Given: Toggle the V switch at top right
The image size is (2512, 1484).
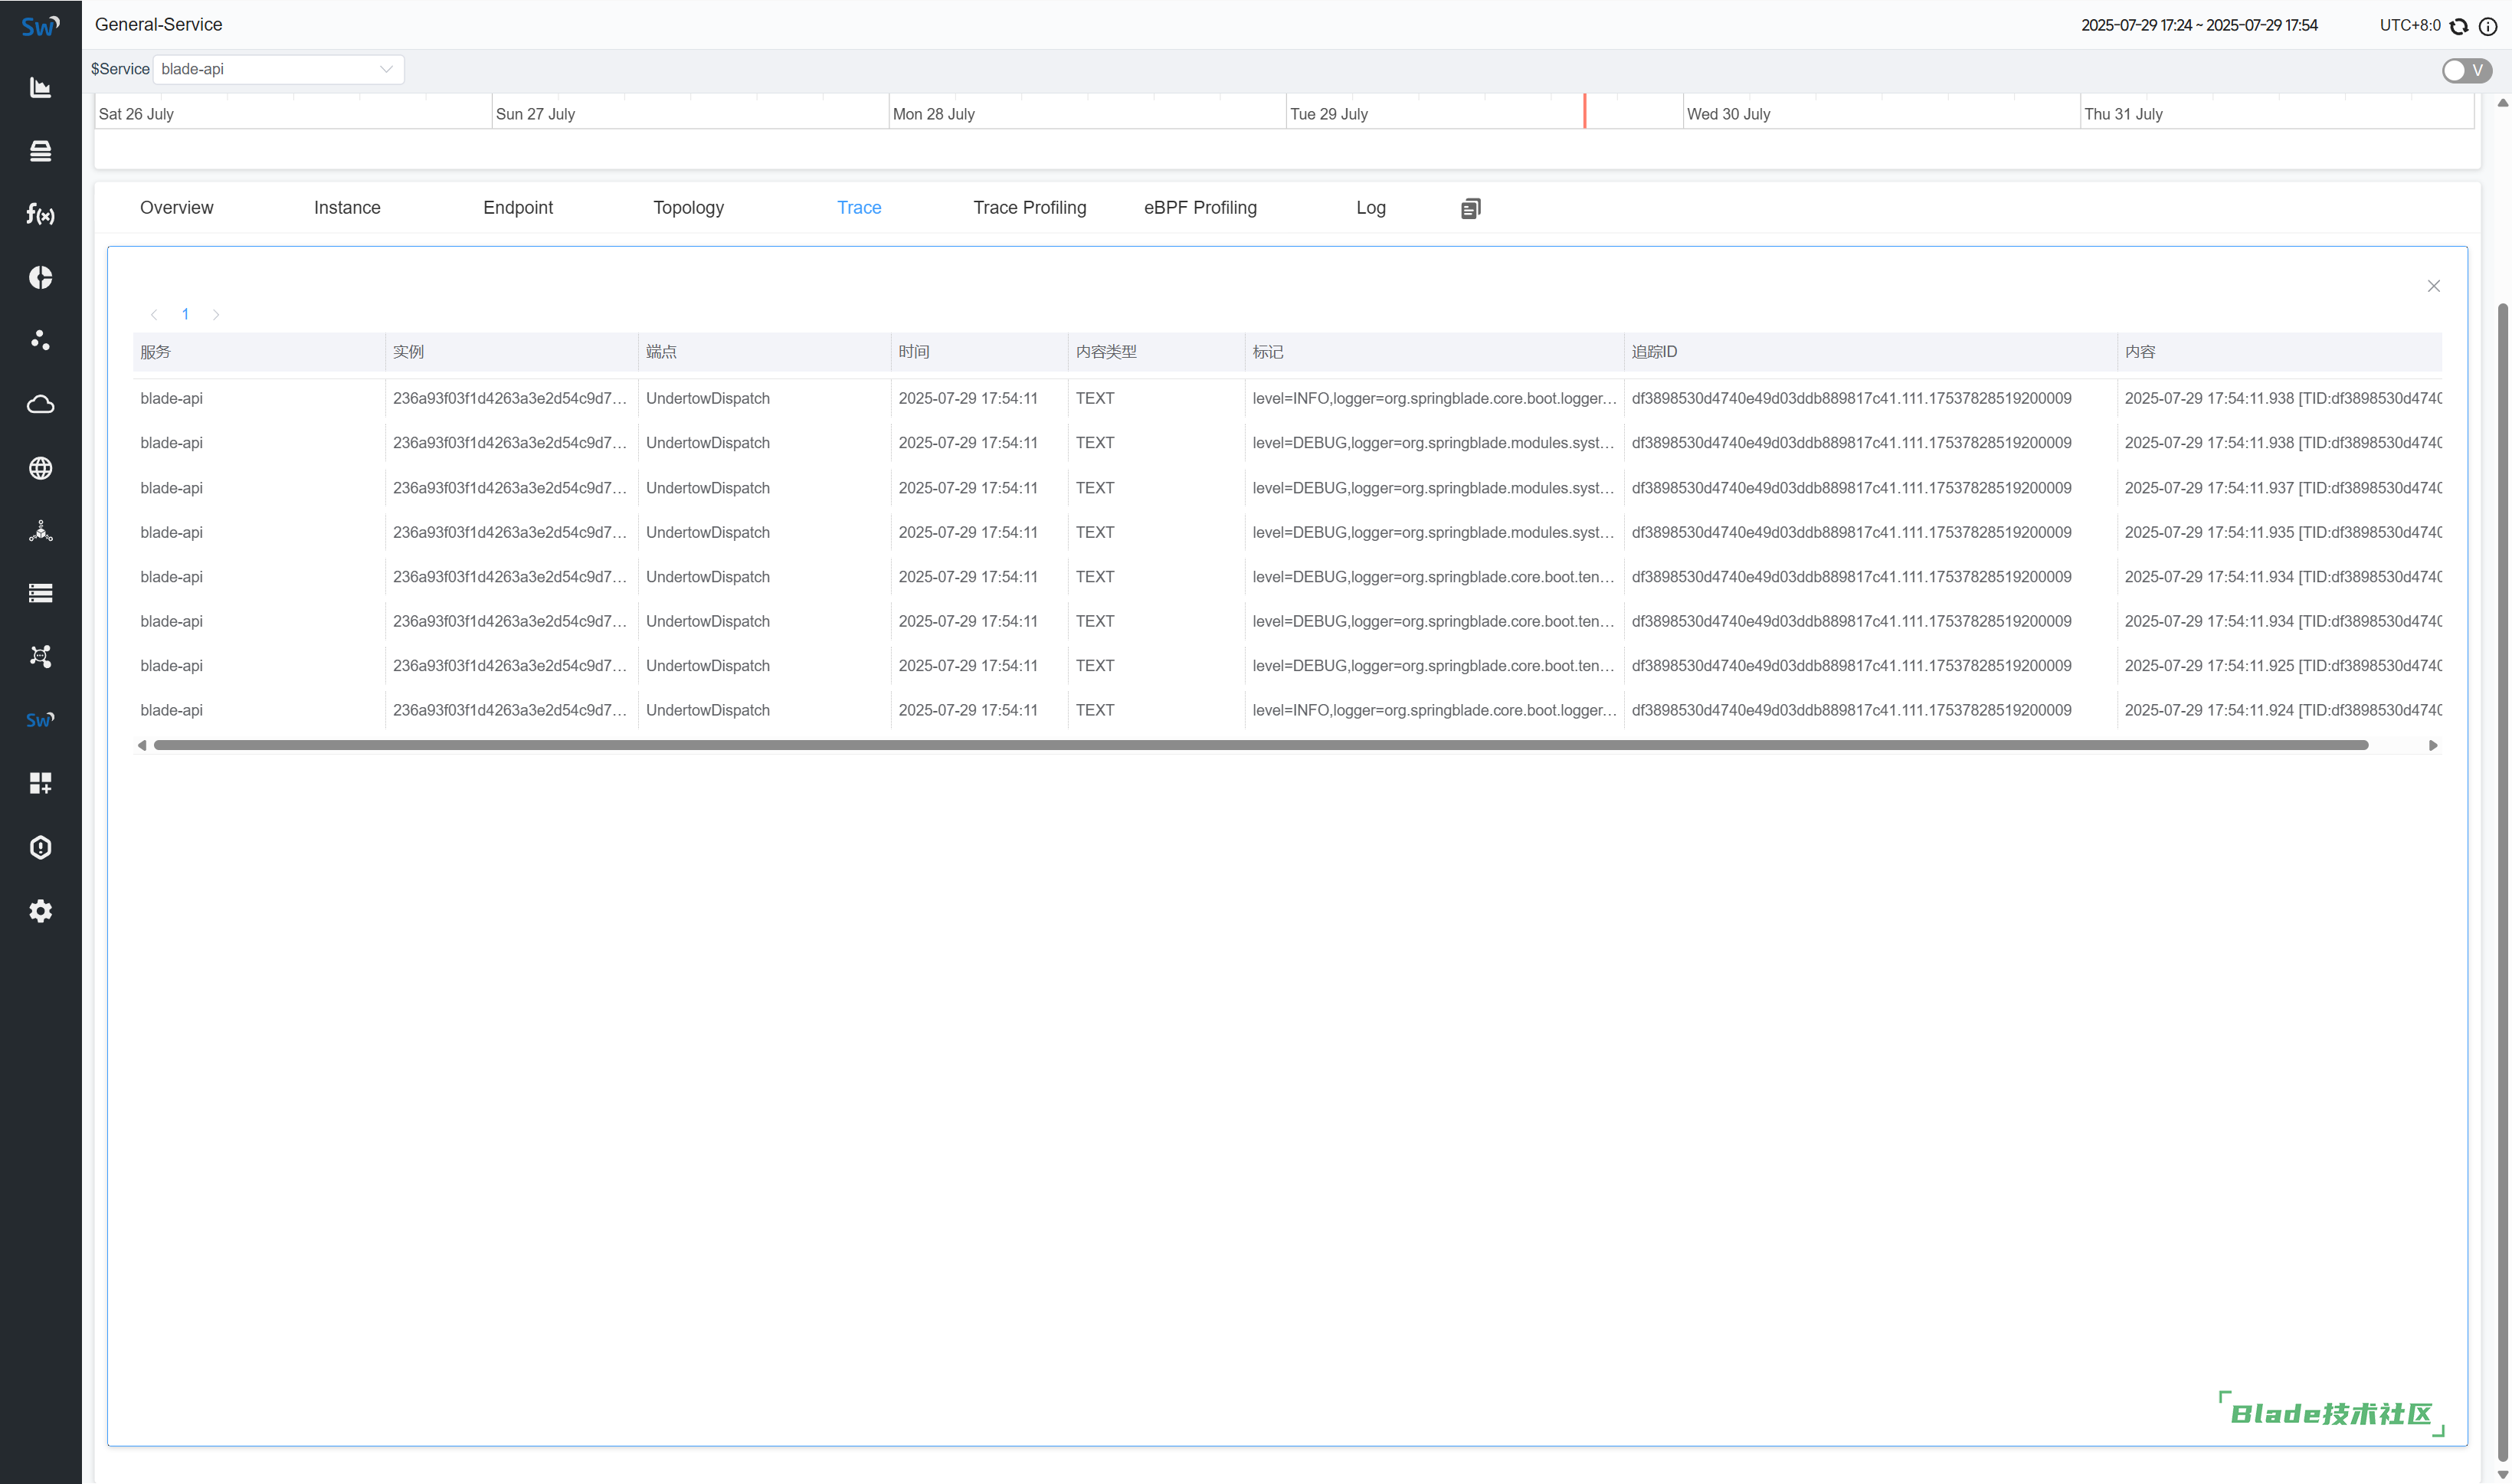Looking at the screenshot, I should (2466, 70).
